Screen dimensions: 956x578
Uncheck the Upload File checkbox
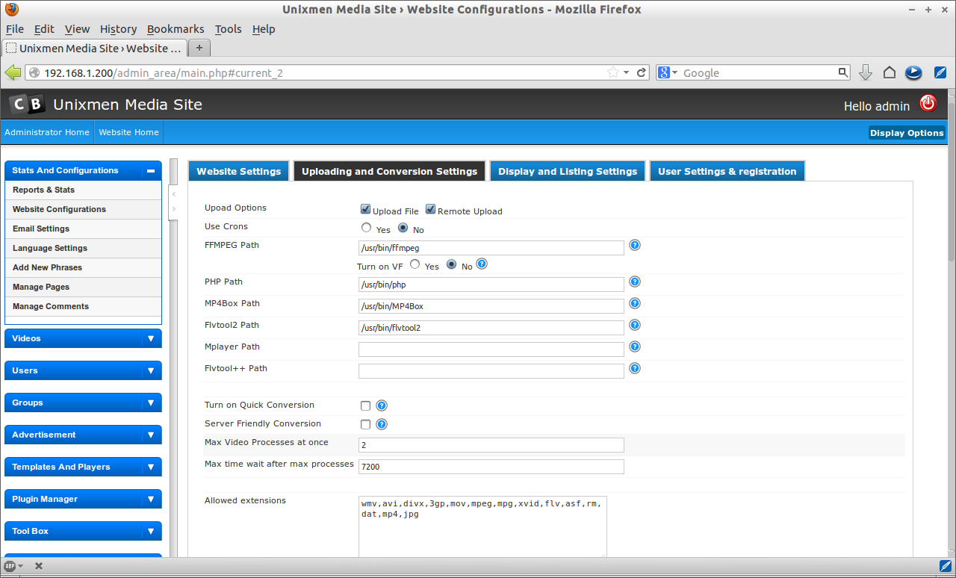click(365, 210)
